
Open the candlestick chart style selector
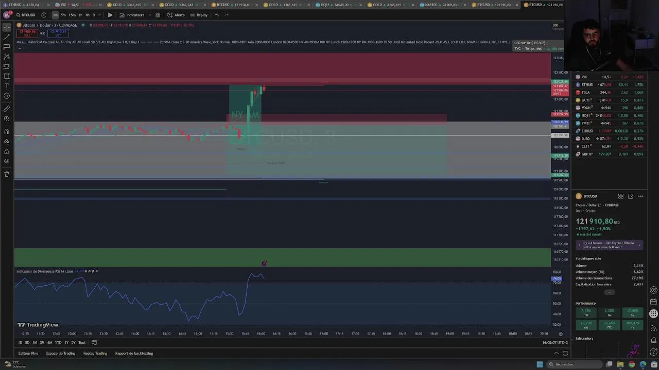(110, 15)
